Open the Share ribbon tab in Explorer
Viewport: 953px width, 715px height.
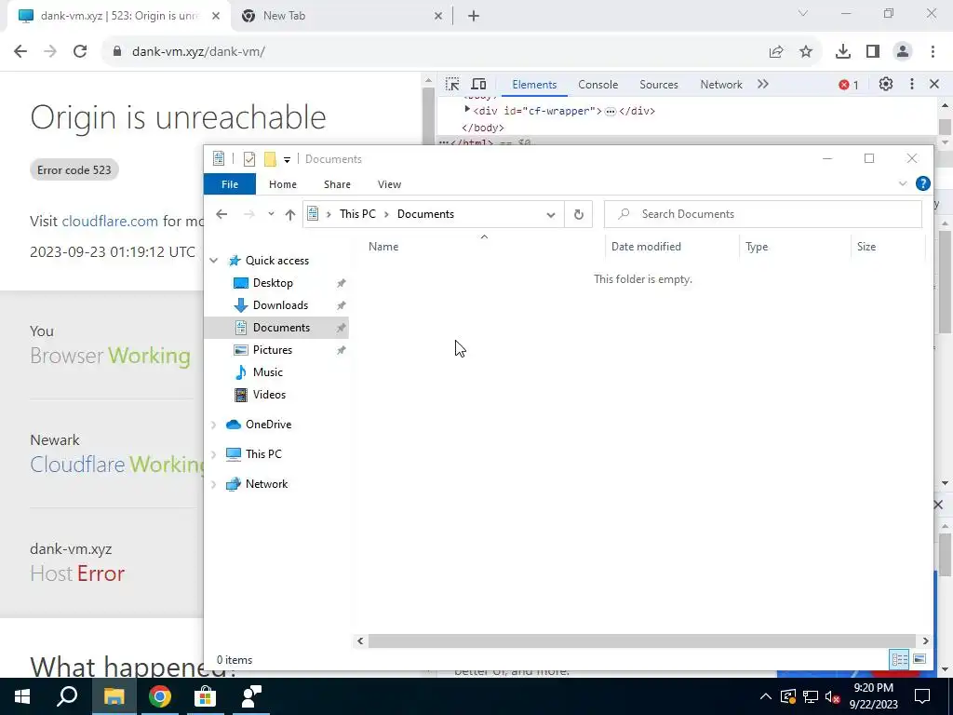(x=337, y=184)
